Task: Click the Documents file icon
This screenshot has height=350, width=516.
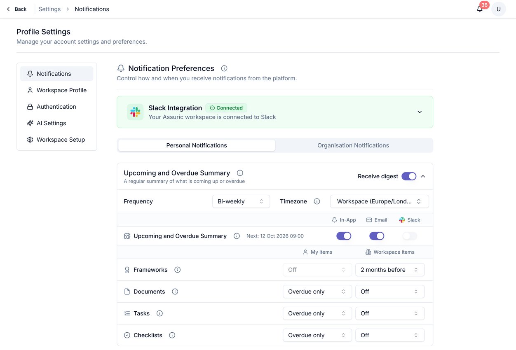Action: click(127, 292)
